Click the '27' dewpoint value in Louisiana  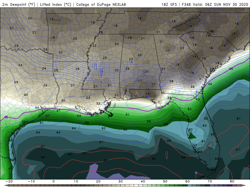[72, 85]
